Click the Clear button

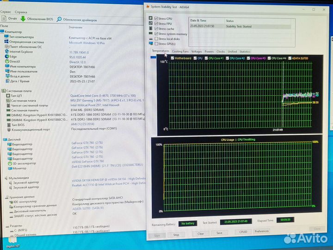coord(201,234)
